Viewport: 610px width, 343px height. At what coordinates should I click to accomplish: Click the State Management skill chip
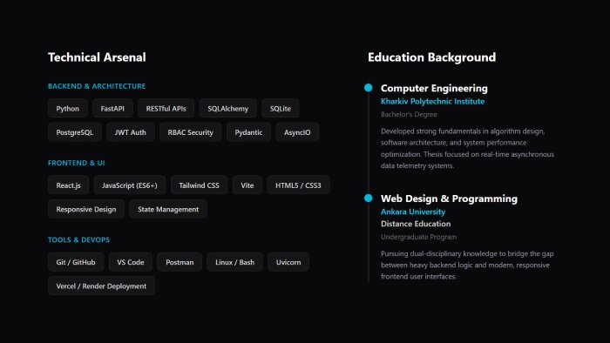tap(168, 209)
